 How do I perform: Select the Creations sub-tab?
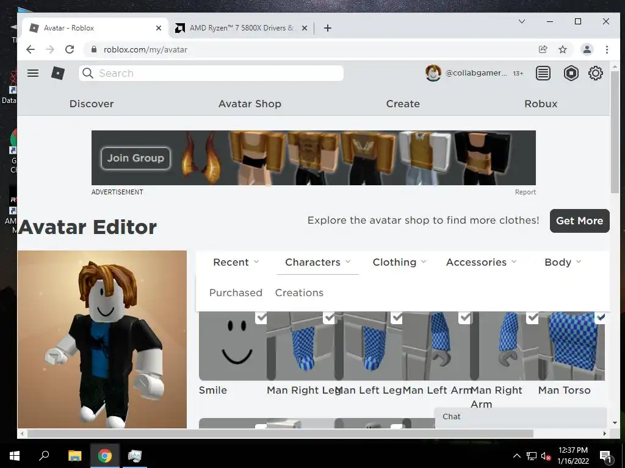pyautogui.click(x=299, y=292)
